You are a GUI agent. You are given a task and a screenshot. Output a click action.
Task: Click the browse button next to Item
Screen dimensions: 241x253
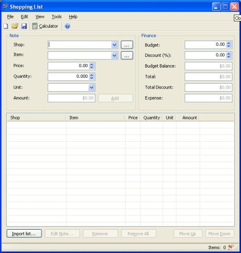(x=127, y=55)
